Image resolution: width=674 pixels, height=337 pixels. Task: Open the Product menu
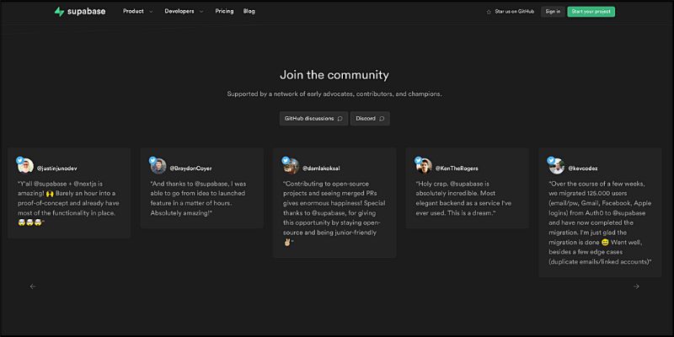click(x=133, y=11)
